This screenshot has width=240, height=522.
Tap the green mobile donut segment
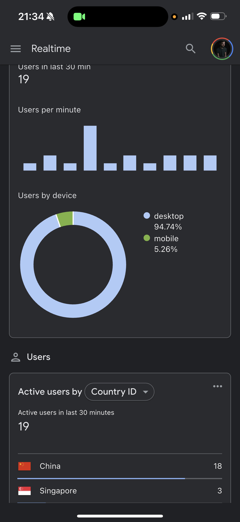(65, 219)
